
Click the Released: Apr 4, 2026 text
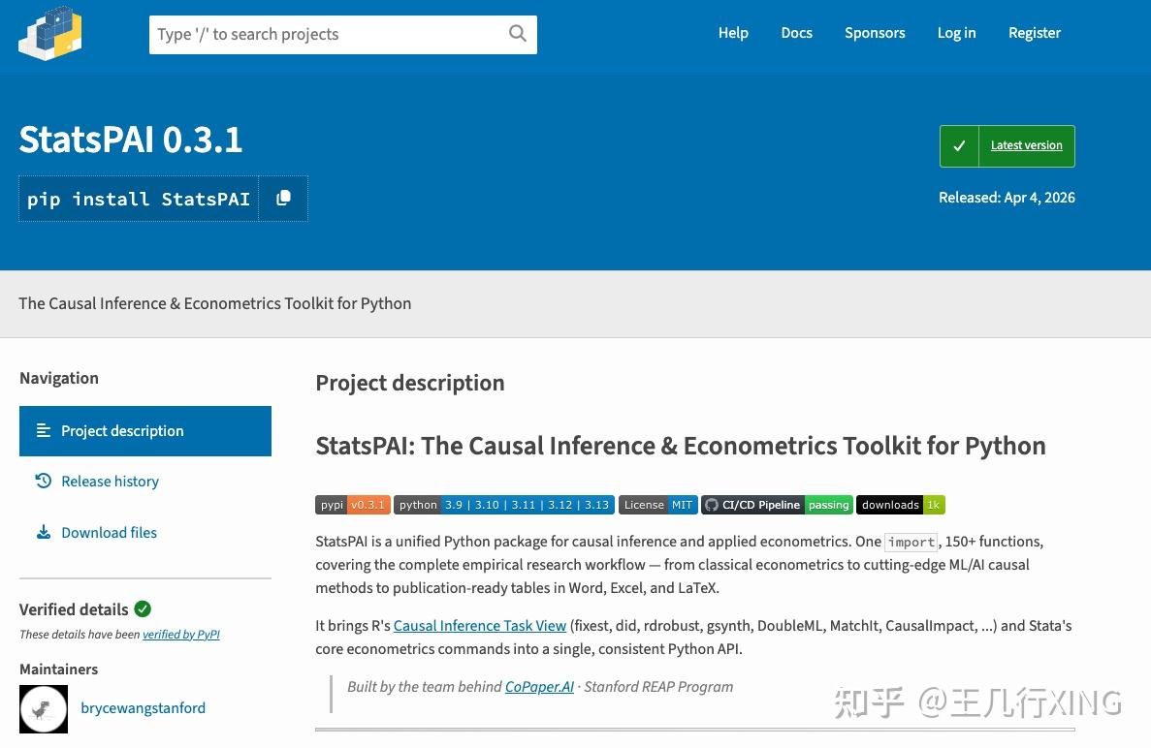point(1007,198)
